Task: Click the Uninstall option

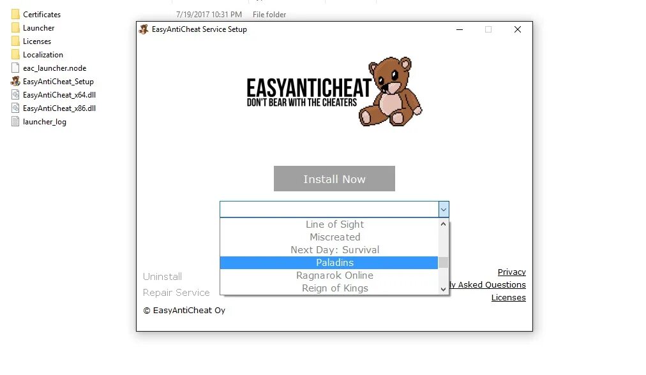Action: point(162,277)
